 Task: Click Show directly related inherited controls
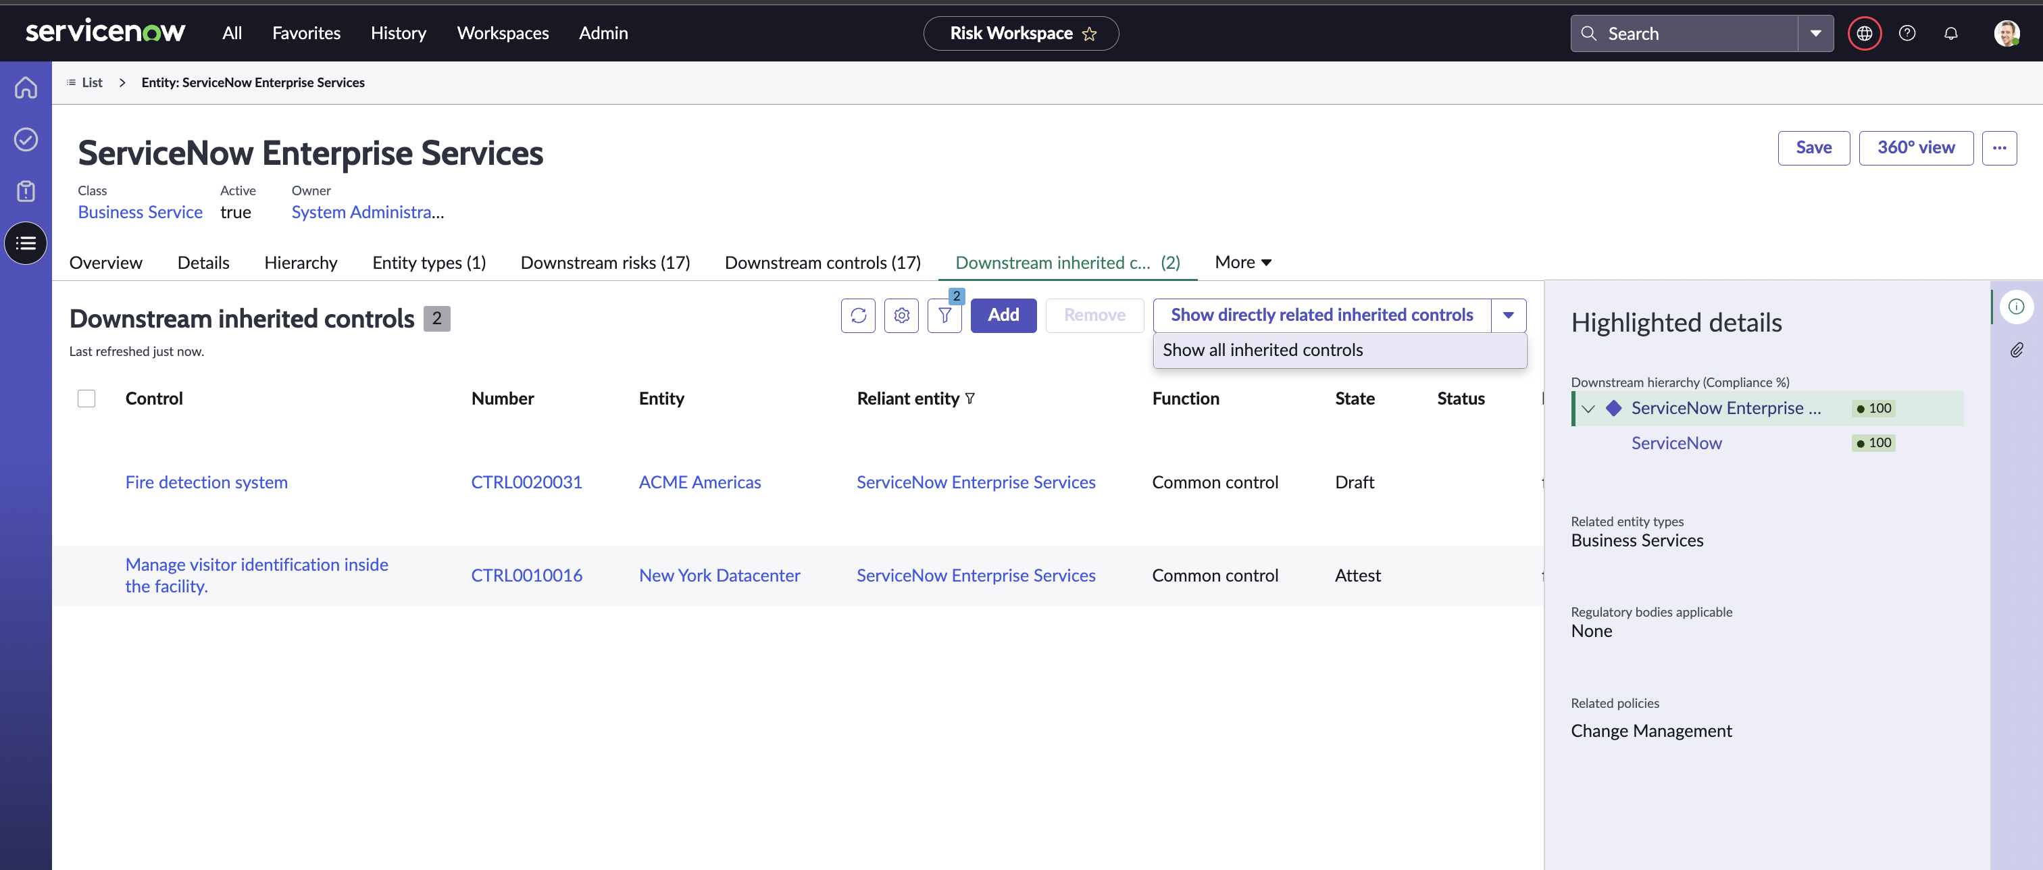pos(1322,315)
